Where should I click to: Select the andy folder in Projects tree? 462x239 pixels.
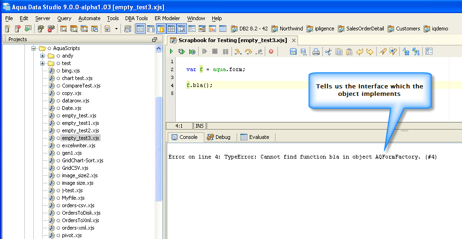click(67, 56)
